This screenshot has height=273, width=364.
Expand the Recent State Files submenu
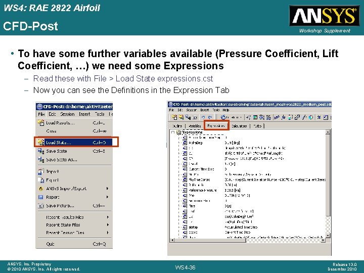coord(74,225)
